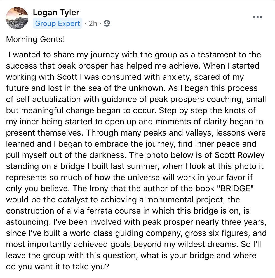This screenshot has height=278, width=275.
Task: Click the final line "do you want it to take you?"
Action: (57, 266)
